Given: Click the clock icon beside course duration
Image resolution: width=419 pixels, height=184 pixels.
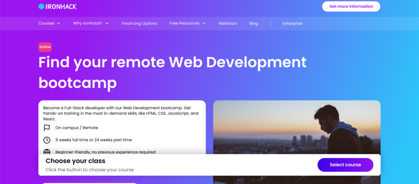Looking at the screenshot, I should point(47,140).
